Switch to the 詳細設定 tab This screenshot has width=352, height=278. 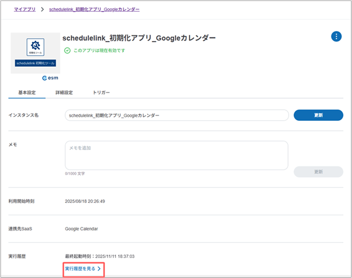coord(64,93)
